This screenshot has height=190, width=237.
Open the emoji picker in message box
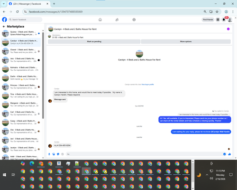click(x=225, y=154)
